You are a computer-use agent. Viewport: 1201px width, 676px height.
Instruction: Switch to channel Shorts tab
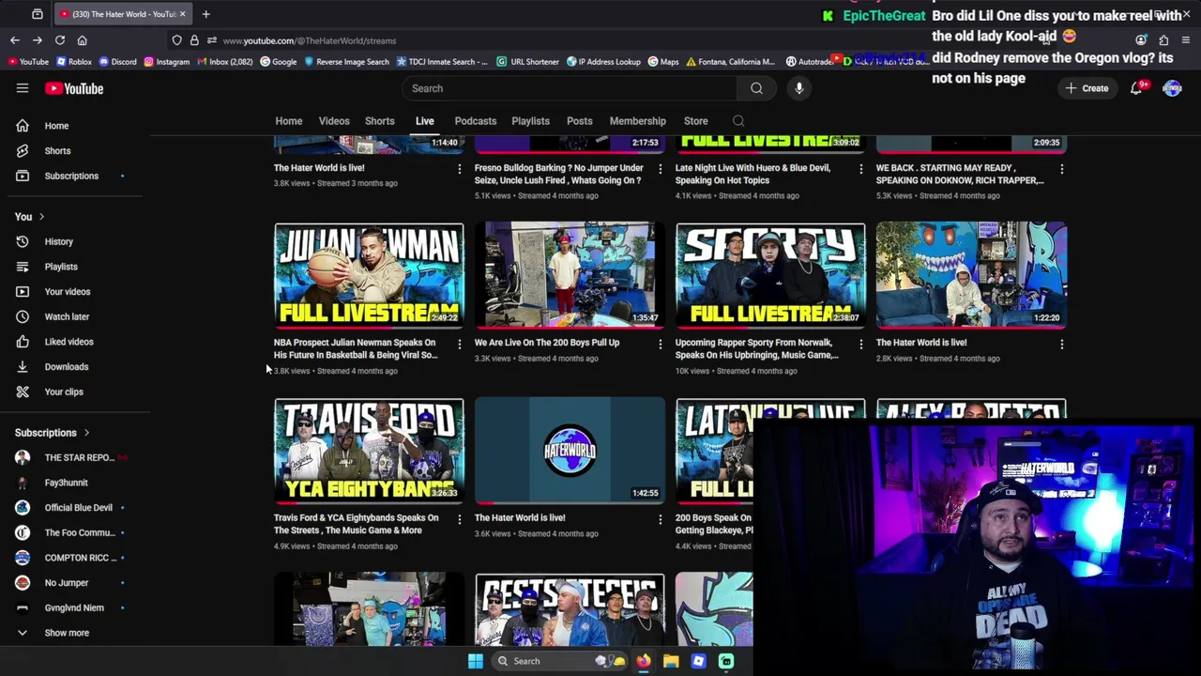click(380, 121)
